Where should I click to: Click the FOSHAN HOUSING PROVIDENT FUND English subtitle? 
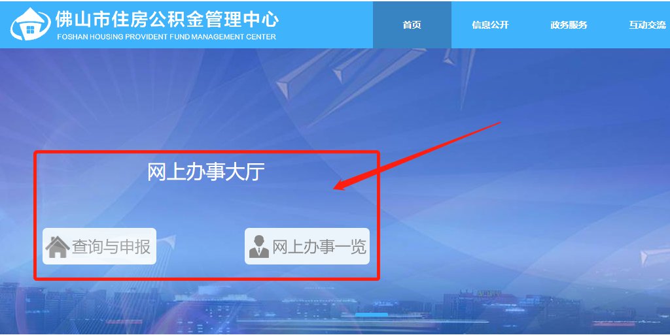click(x=167, y=37)
